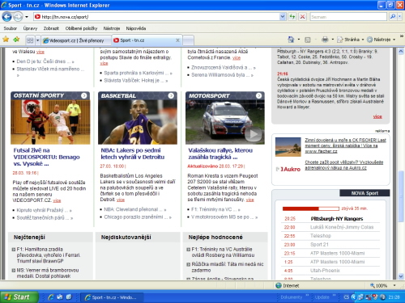
Task: Play the rally car video
Action: pyautogui.click(x=253, y=134)
